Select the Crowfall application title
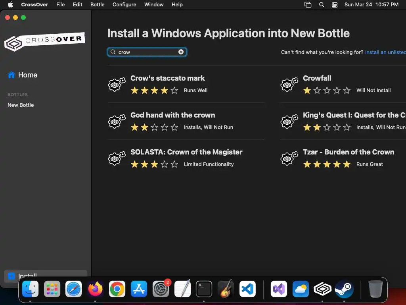Screen dimensions: 406x305 click(317, 78)
